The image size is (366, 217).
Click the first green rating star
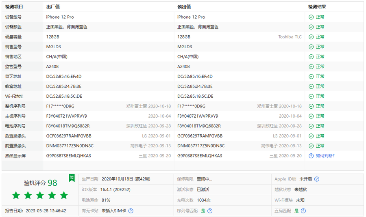pos(16,196)
